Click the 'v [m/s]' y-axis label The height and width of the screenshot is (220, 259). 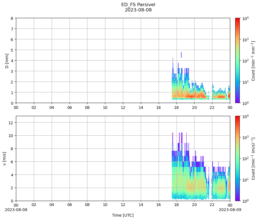[4, 159]
